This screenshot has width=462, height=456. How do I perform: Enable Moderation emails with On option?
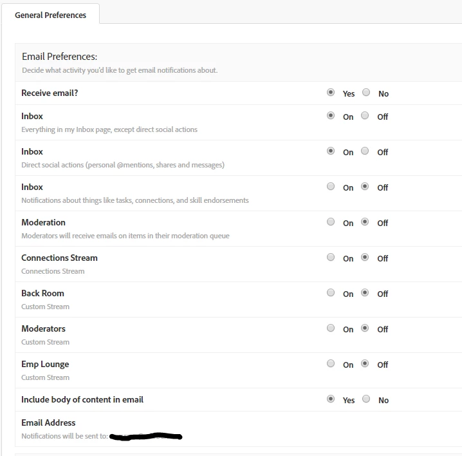click(x=331, y=222)
